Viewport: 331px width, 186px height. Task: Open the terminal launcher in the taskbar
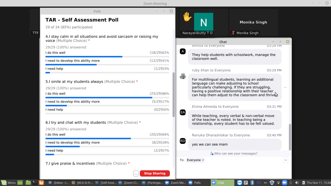34,182
